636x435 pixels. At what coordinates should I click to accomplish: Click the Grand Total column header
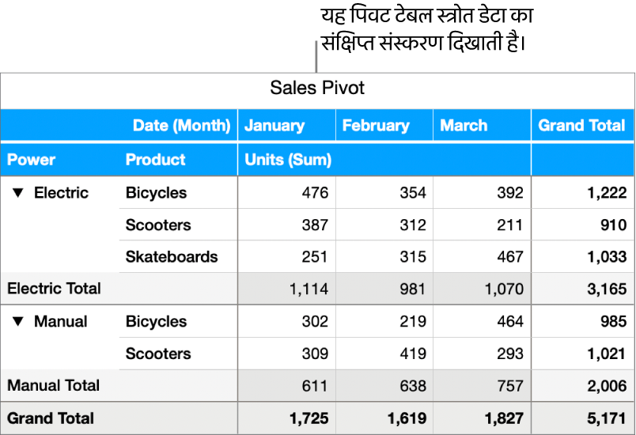pyautogui.click(x=581, y=125)
